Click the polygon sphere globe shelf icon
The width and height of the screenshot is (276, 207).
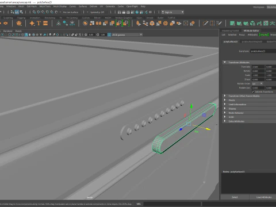coord(166,24)
